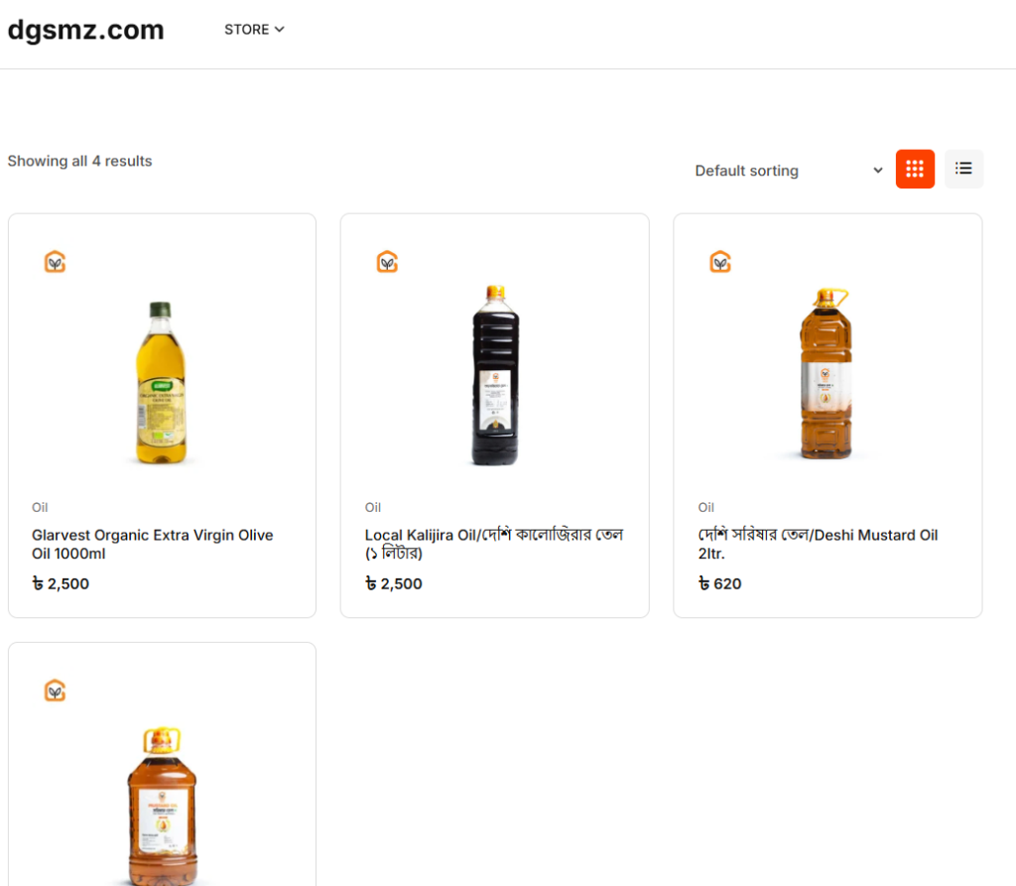Open Local Kalijira Oil product title

pos(493,544)
